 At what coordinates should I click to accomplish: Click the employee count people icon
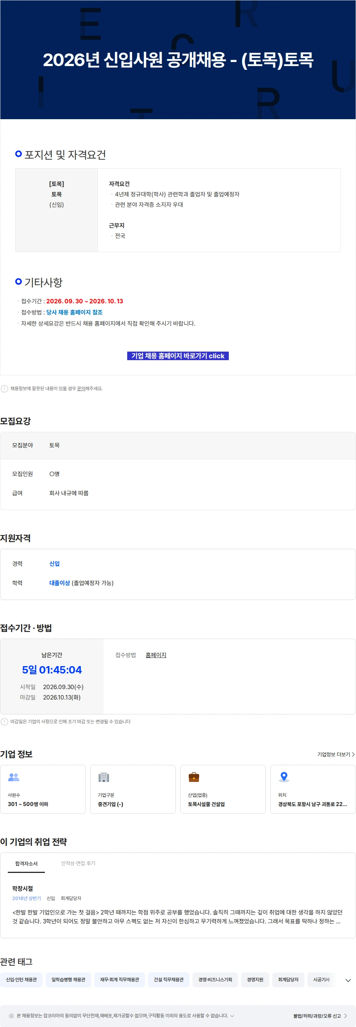click(14, 777)
